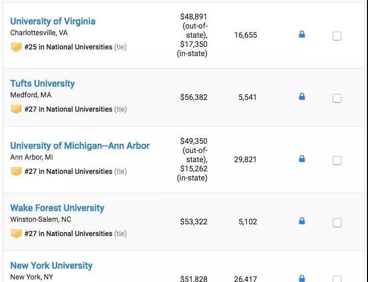Click the lock icon in Tufts University row
The height and width of the screenshot is (282, 368).
[x=302, y=97]
